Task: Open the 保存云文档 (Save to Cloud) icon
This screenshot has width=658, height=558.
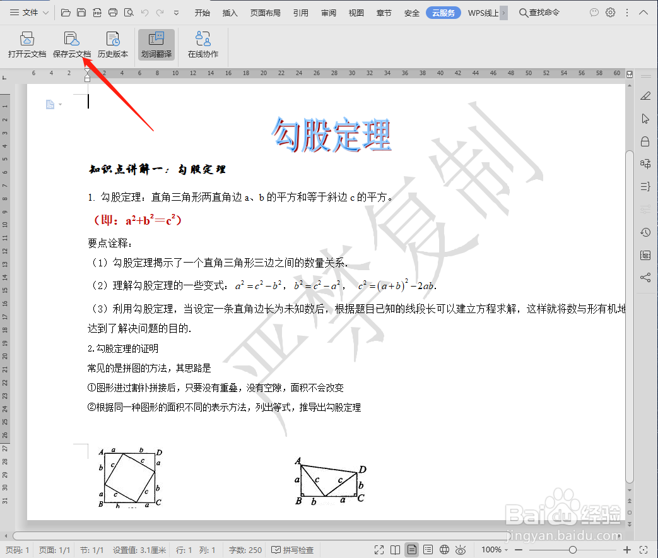Action: point(71,44)
